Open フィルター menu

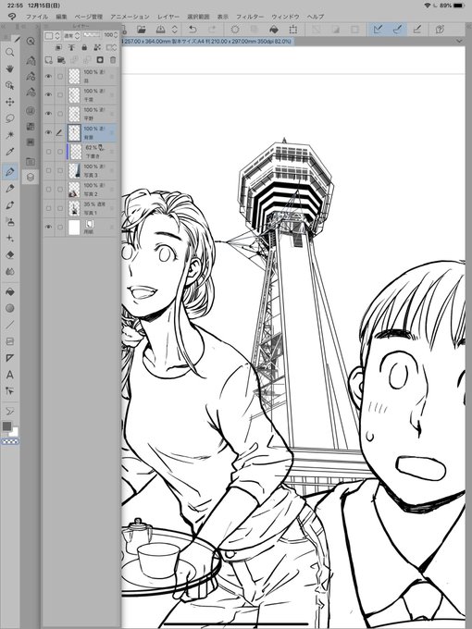click(x=250, y=17)
